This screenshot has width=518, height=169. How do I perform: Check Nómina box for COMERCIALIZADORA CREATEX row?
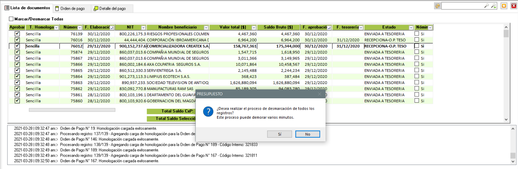(417, 46)
